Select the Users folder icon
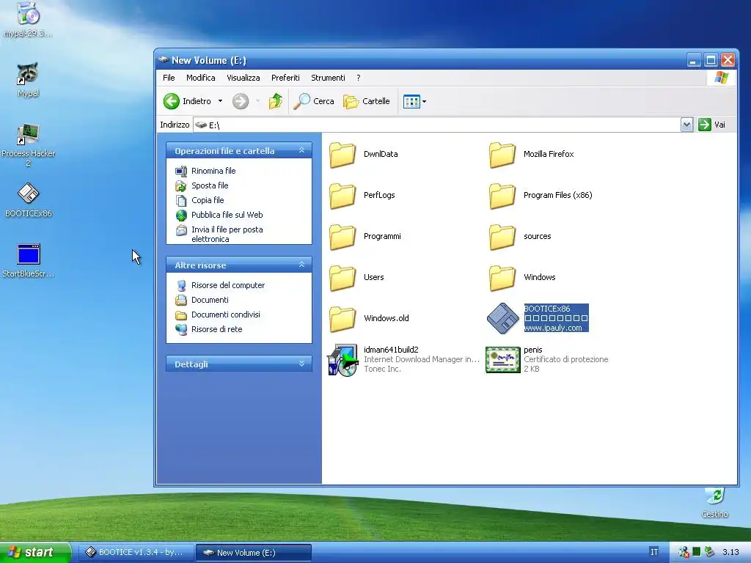Image resolution: width=751 pixels, height=563 pixels. pyautogui.click(x=342, y=278)
